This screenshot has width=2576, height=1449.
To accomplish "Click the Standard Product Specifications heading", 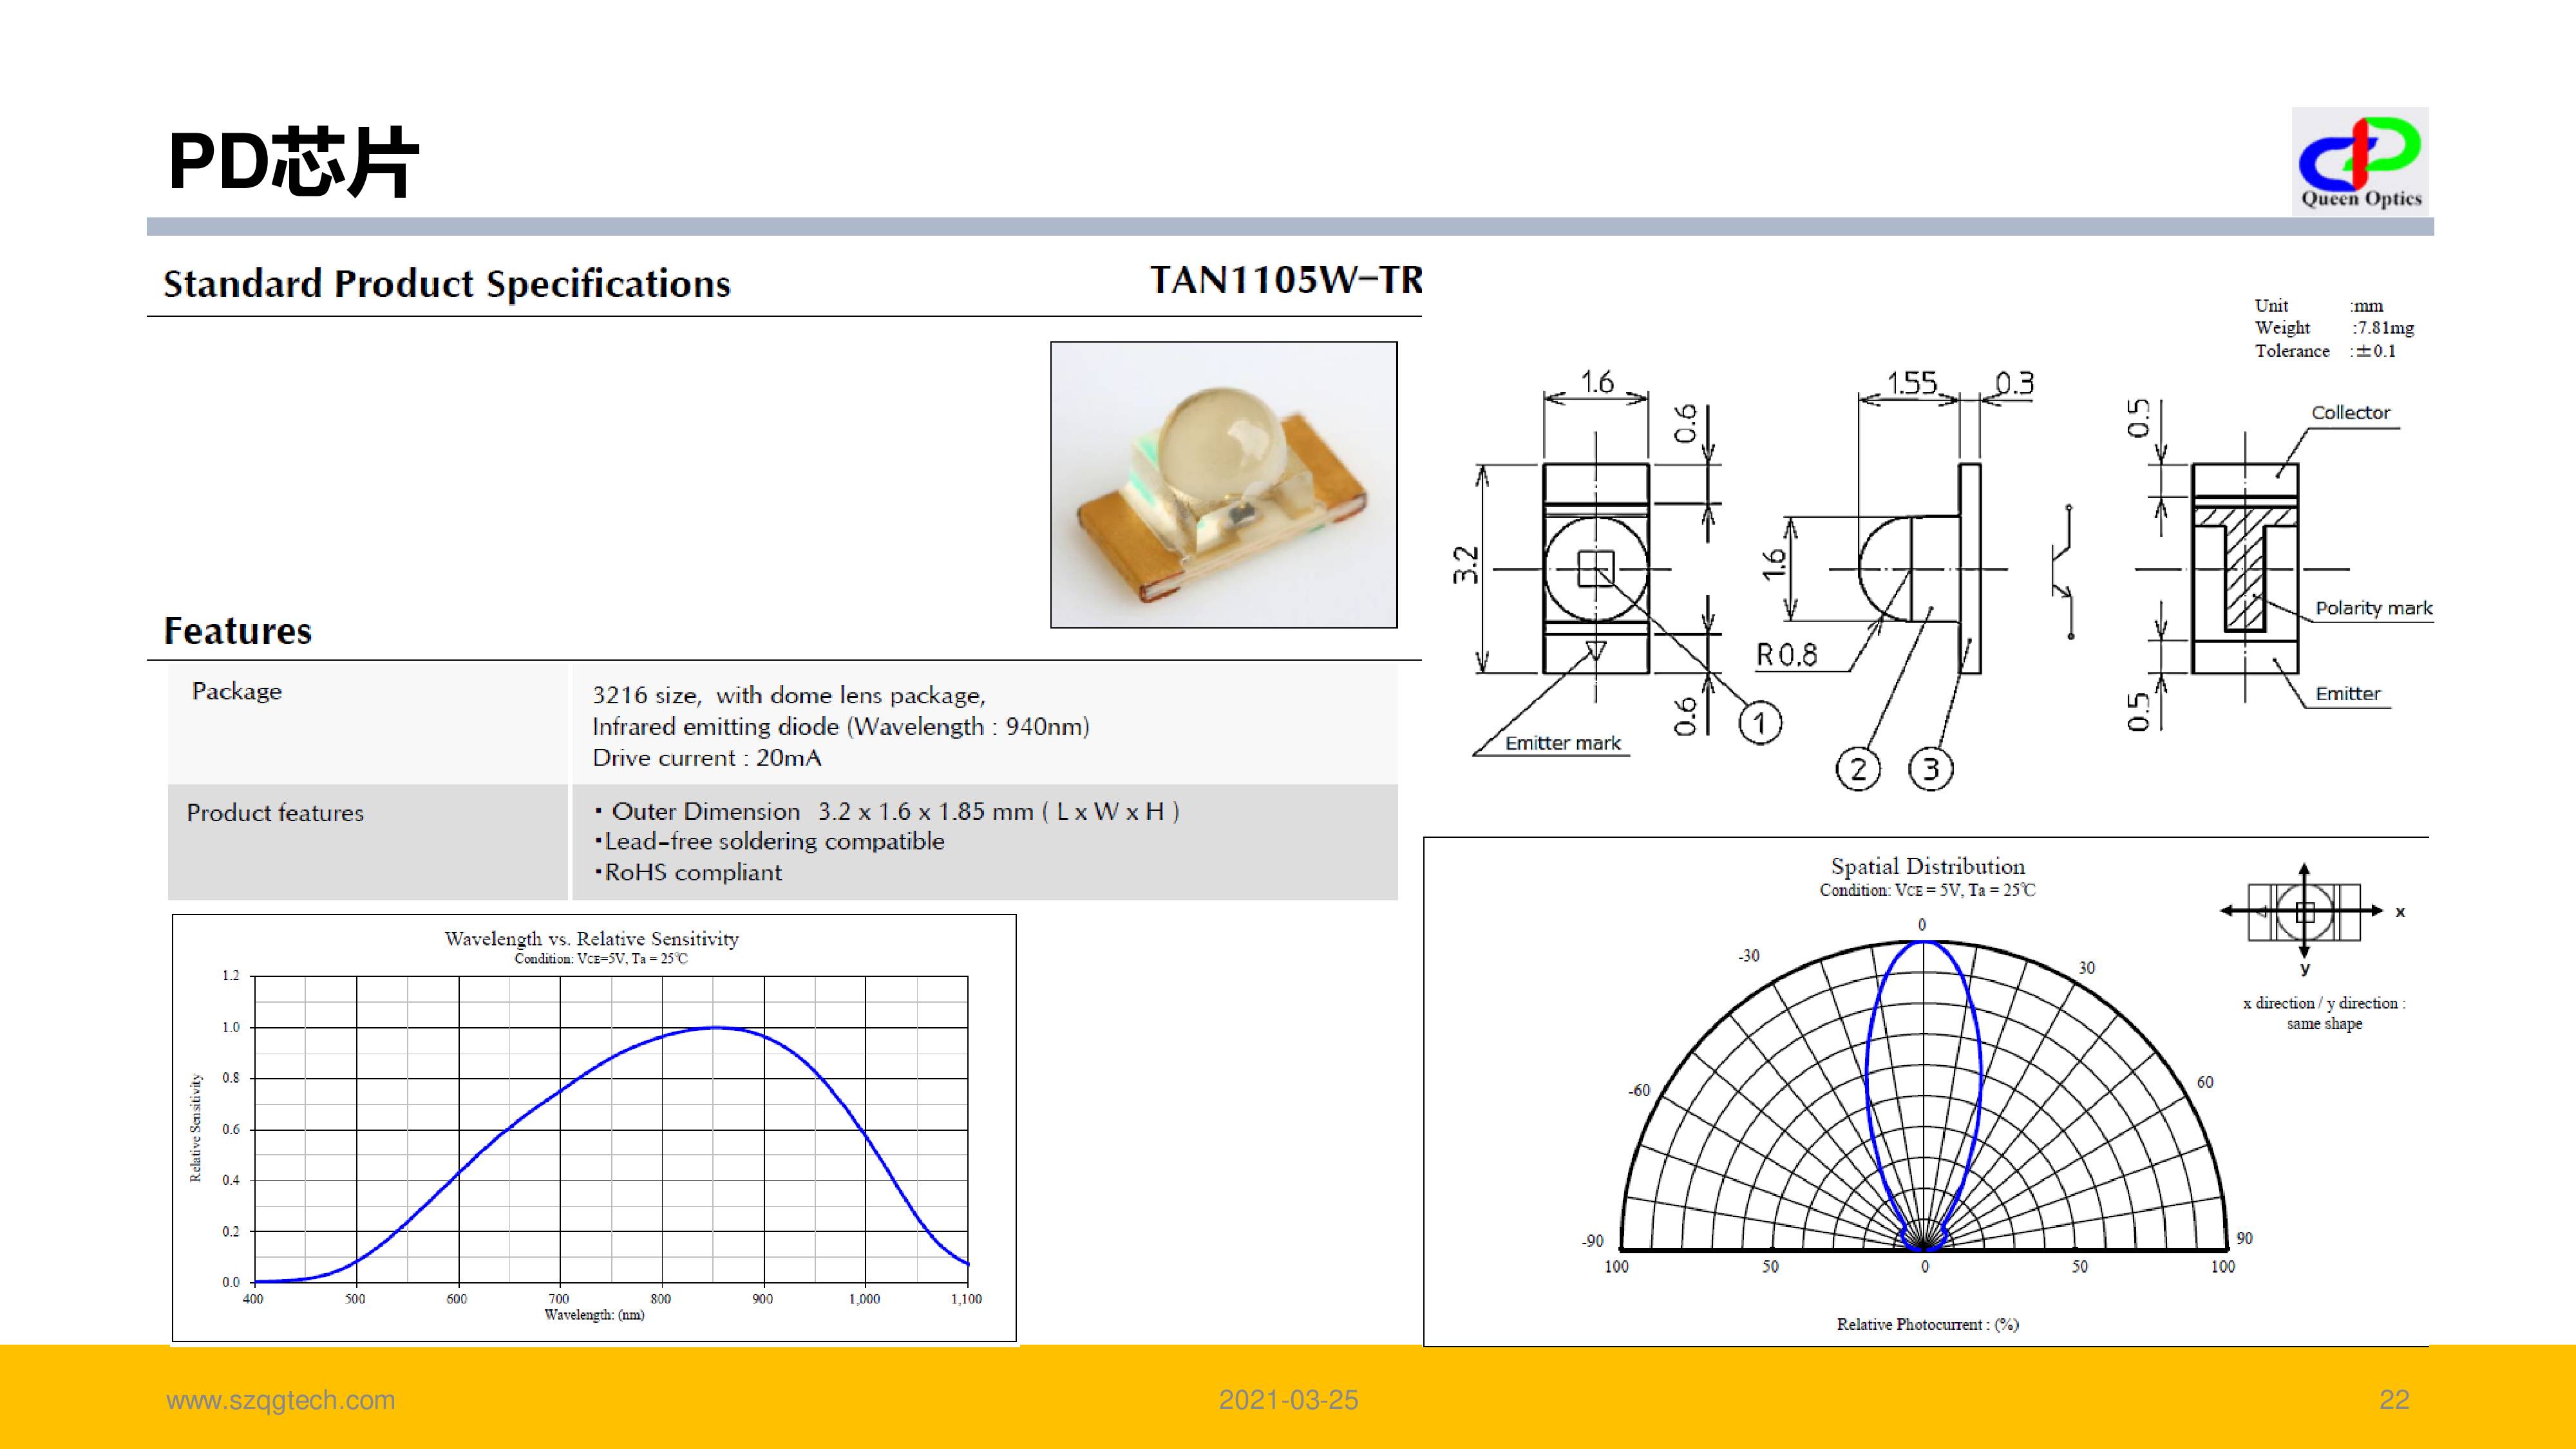I will pos(447,284).
